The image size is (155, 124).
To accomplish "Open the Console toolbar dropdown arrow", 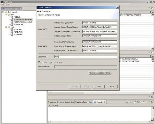I will coord(147,102).
